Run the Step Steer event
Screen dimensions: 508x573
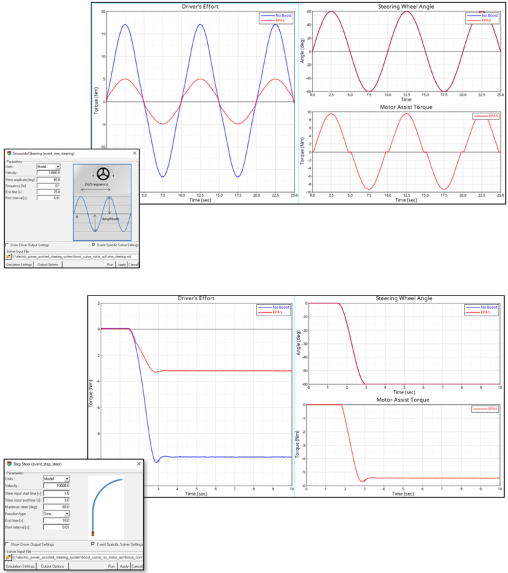pyautogui.click(x=111, y=566)
